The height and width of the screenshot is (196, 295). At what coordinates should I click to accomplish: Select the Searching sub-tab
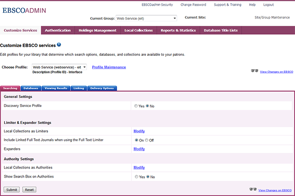tap(10, 88)
